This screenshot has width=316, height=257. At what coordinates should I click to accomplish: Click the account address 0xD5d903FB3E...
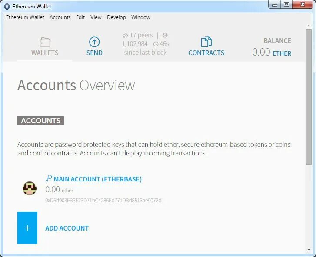coord(103,200)
